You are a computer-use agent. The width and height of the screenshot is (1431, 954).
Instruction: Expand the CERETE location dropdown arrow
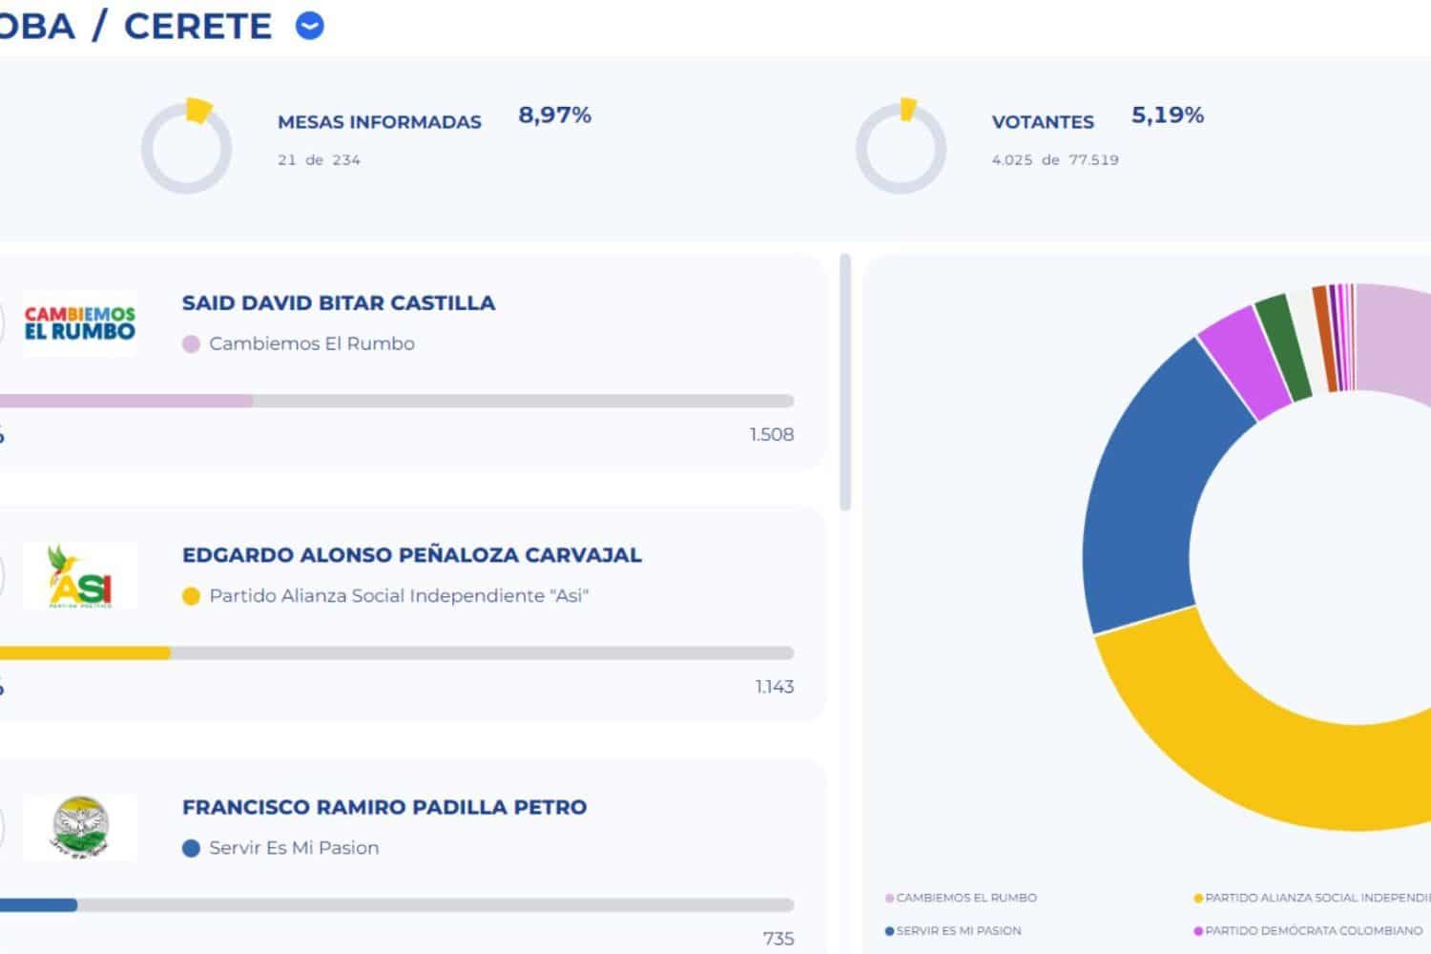tap(310, 26)
